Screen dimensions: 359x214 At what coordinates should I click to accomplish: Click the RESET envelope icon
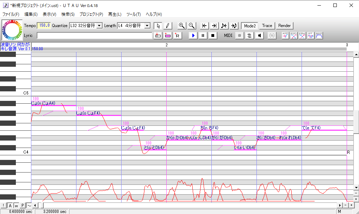pyautogui.click(x=319, y=35)
